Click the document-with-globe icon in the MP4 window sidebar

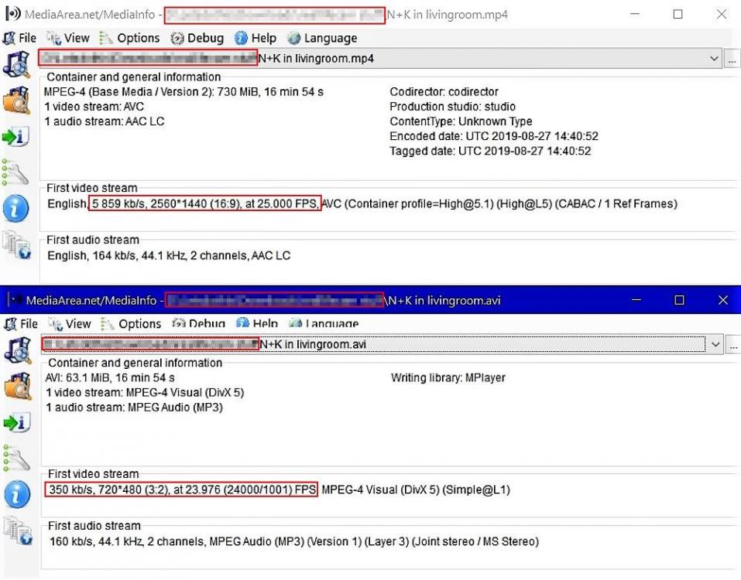[16, 244]
